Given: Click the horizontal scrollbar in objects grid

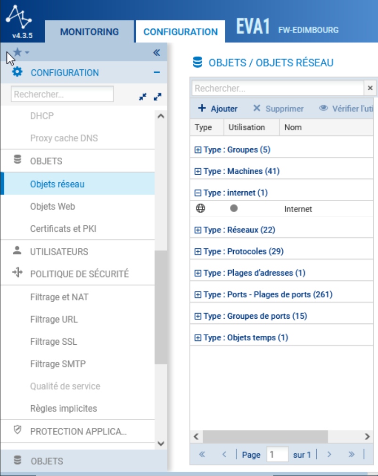Looking at the screenshot, I should (x=264, y=436).
